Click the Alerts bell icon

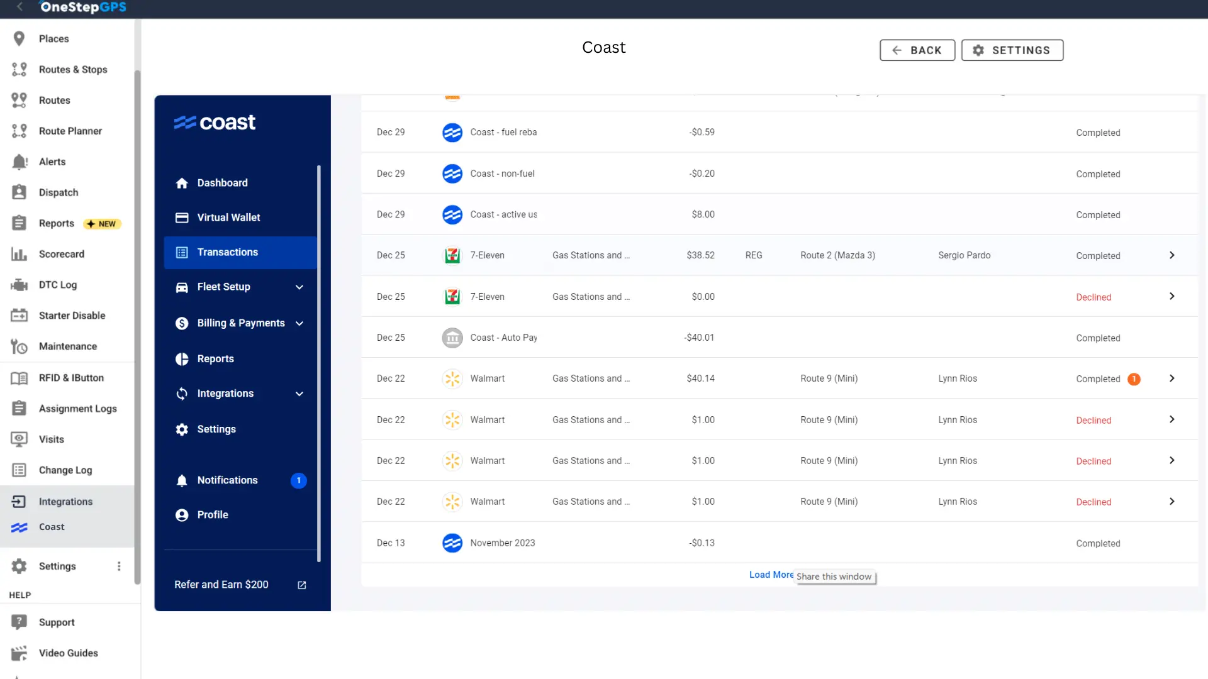coord(19,162)
